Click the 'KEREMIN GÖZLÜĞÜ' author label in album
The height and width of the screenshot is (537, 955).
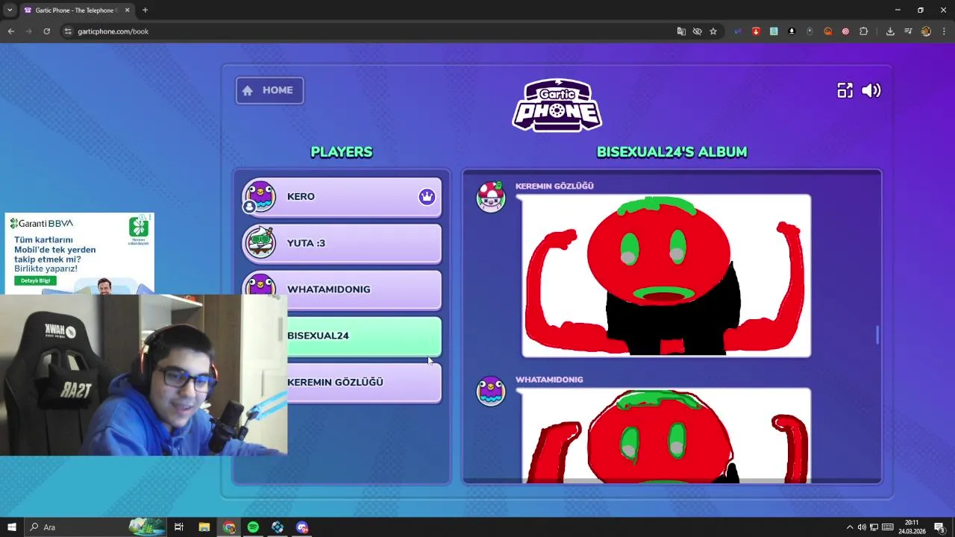[x=554, y=186]
